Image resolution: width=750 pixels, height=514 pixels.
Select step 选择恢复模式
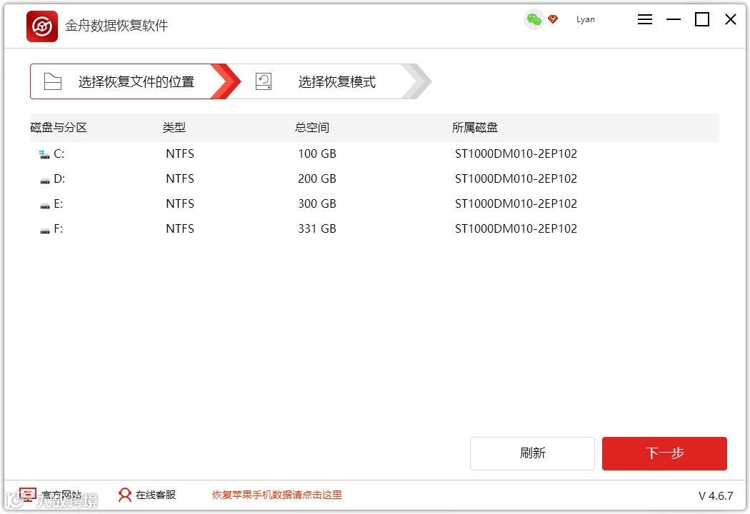click(x=336, y=82)
